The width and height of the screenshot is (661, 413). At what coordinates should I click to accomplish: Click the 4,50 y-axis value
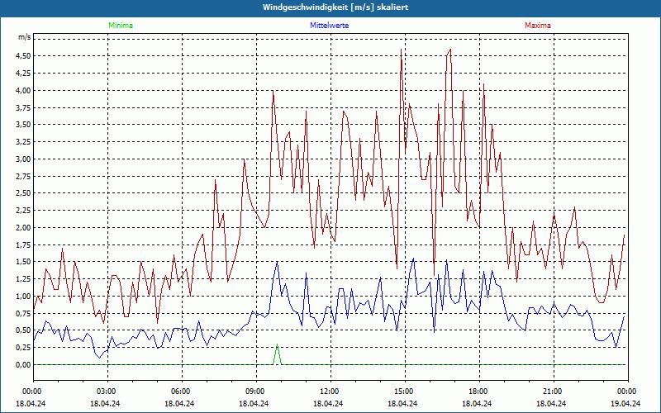pos(23,56)
